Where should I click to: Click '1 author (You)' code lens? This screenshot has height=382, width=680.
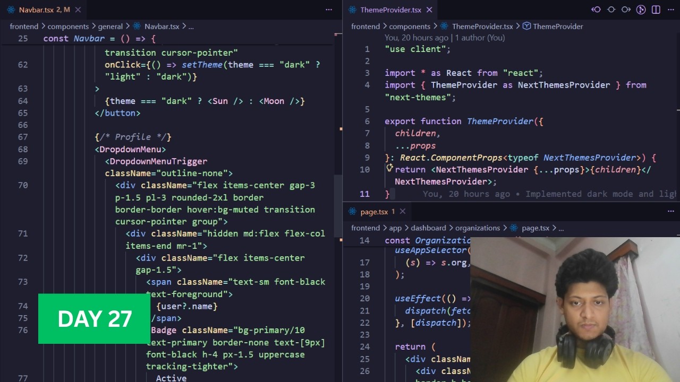(x=480, y=38)
